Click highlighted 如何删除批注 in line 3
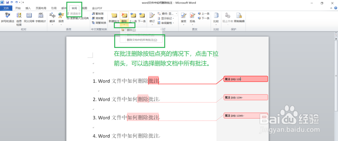 [x=143, y=118]
